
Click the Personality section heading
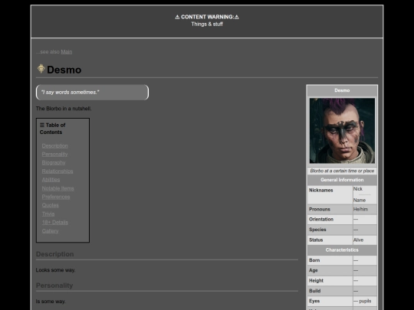tap(54, 286)
